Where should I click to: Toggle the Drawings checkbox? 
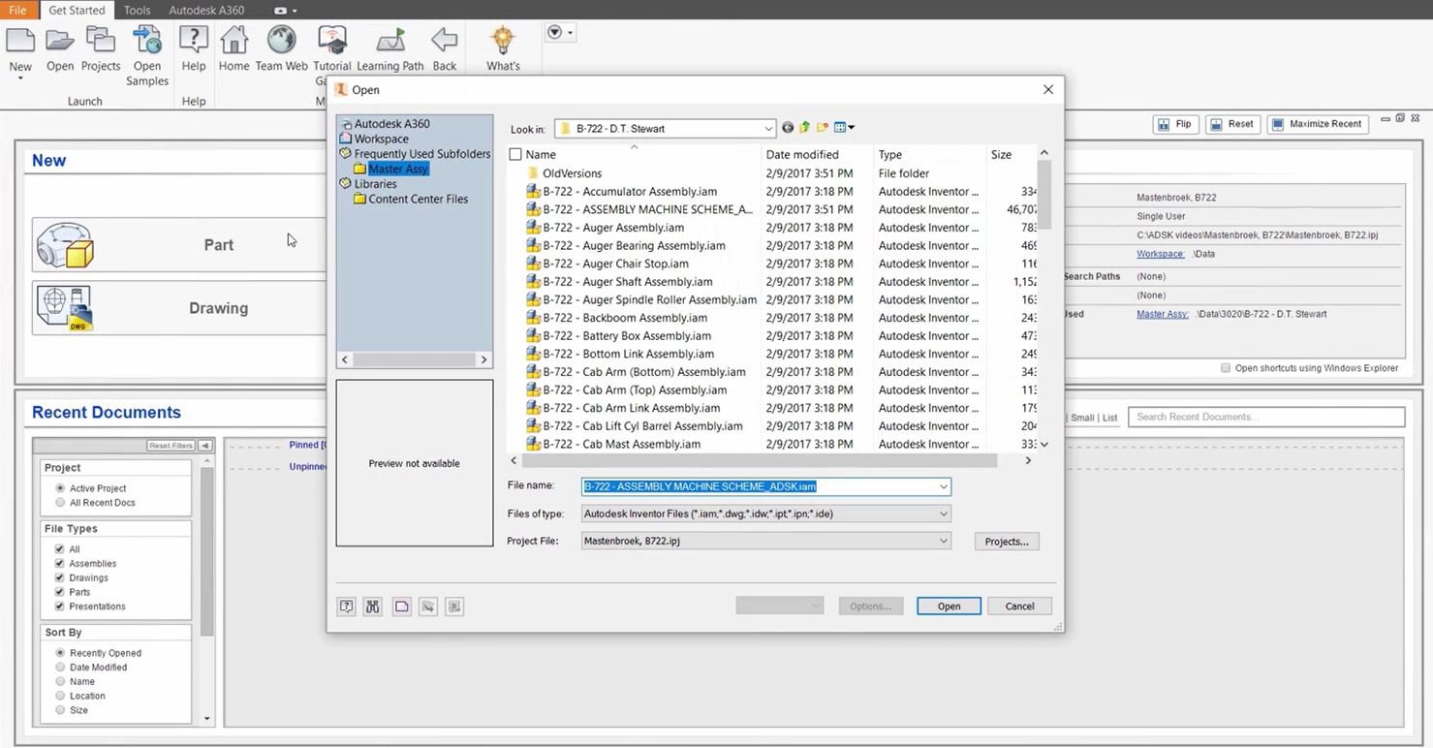tap(60, 578)
